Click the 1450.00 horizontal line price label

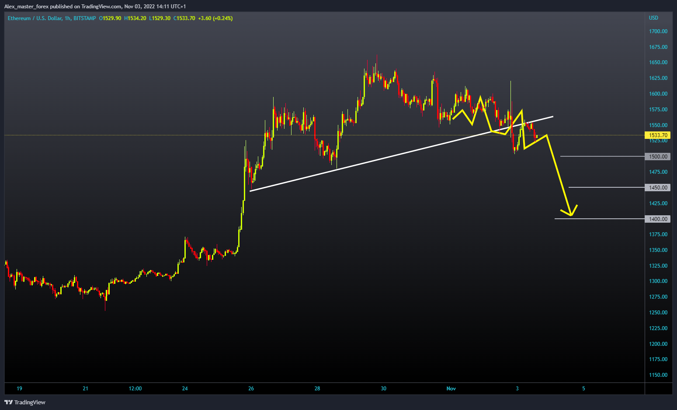pyautogui.click(x=658, y=187)
